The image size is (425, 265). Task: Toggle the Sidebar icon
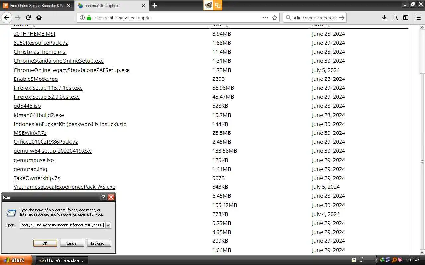pos(405,18)
